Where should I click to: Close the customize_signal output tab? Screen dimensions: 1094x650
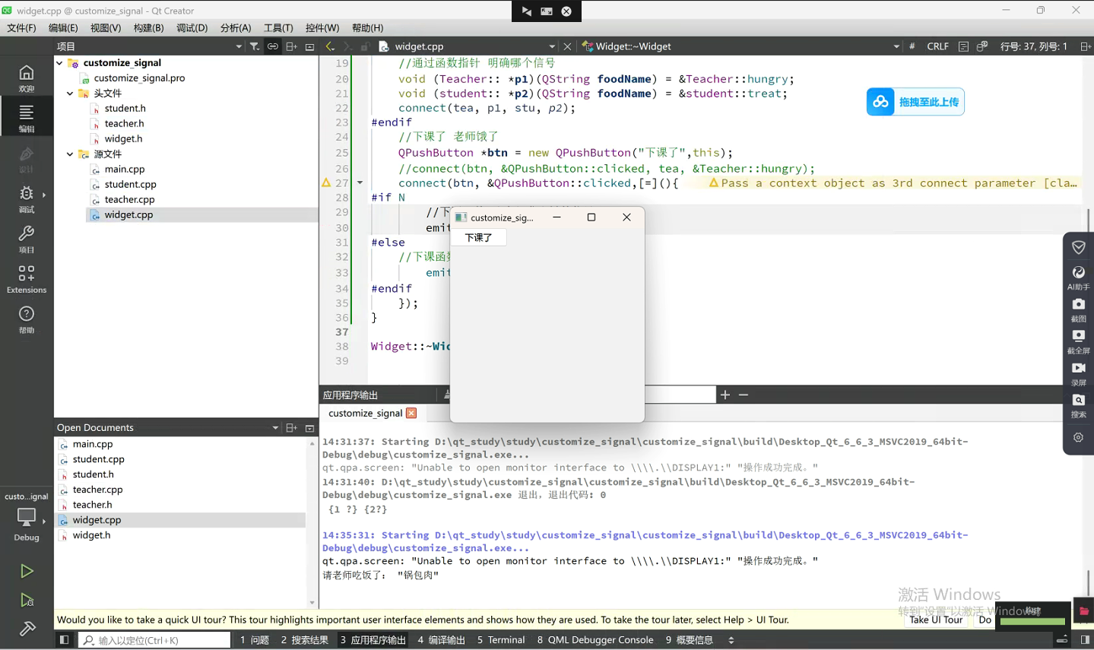pos(411,413)
